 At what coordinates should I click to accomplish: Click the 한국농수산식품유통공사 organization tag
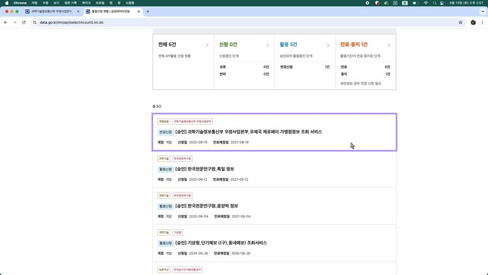coord(187,269)
